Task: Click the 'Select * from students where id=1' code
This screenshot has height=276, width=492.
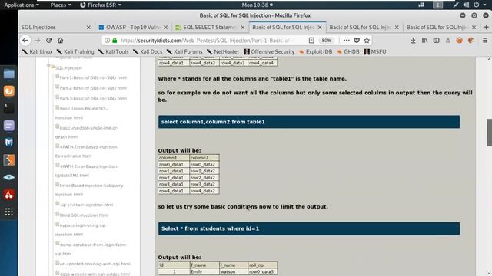Action: pos(309,228)
